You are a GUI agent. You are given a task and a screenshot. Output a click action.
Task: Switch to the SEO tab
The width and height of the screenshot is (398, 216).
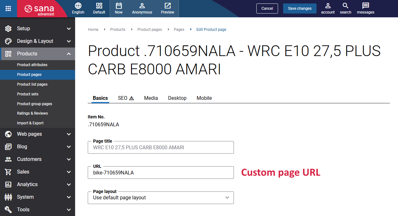click(126, 98)
